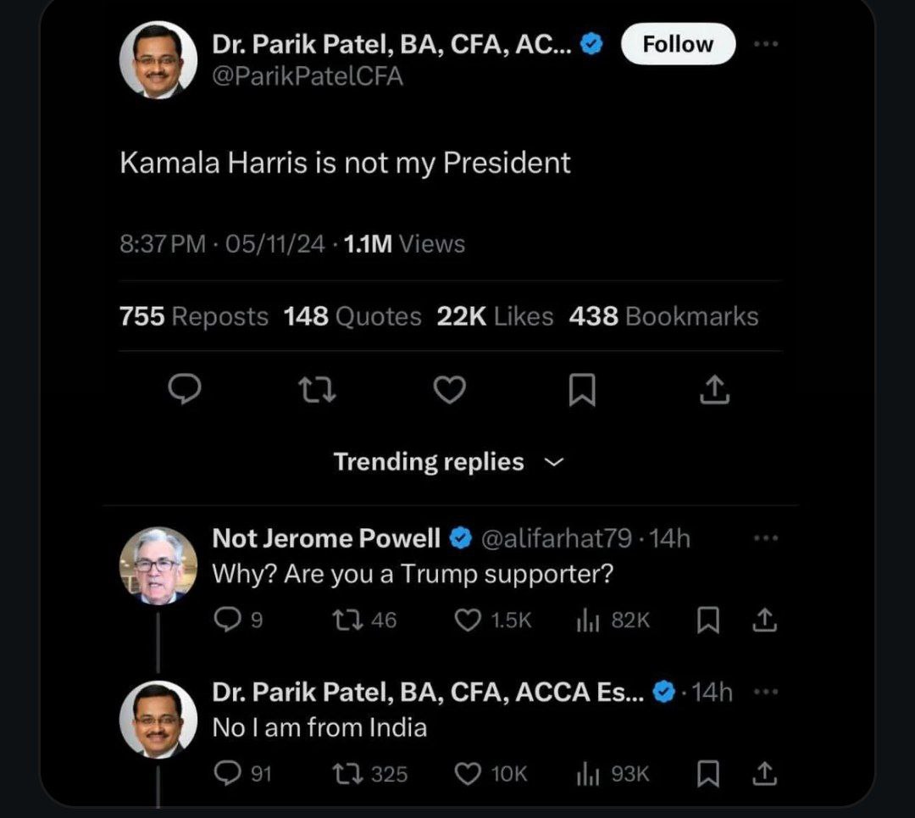The height and width of the screenshot is (818, 915).
Task: Open more options on Not Jerome Powell's reply
Action: point(765,537)
